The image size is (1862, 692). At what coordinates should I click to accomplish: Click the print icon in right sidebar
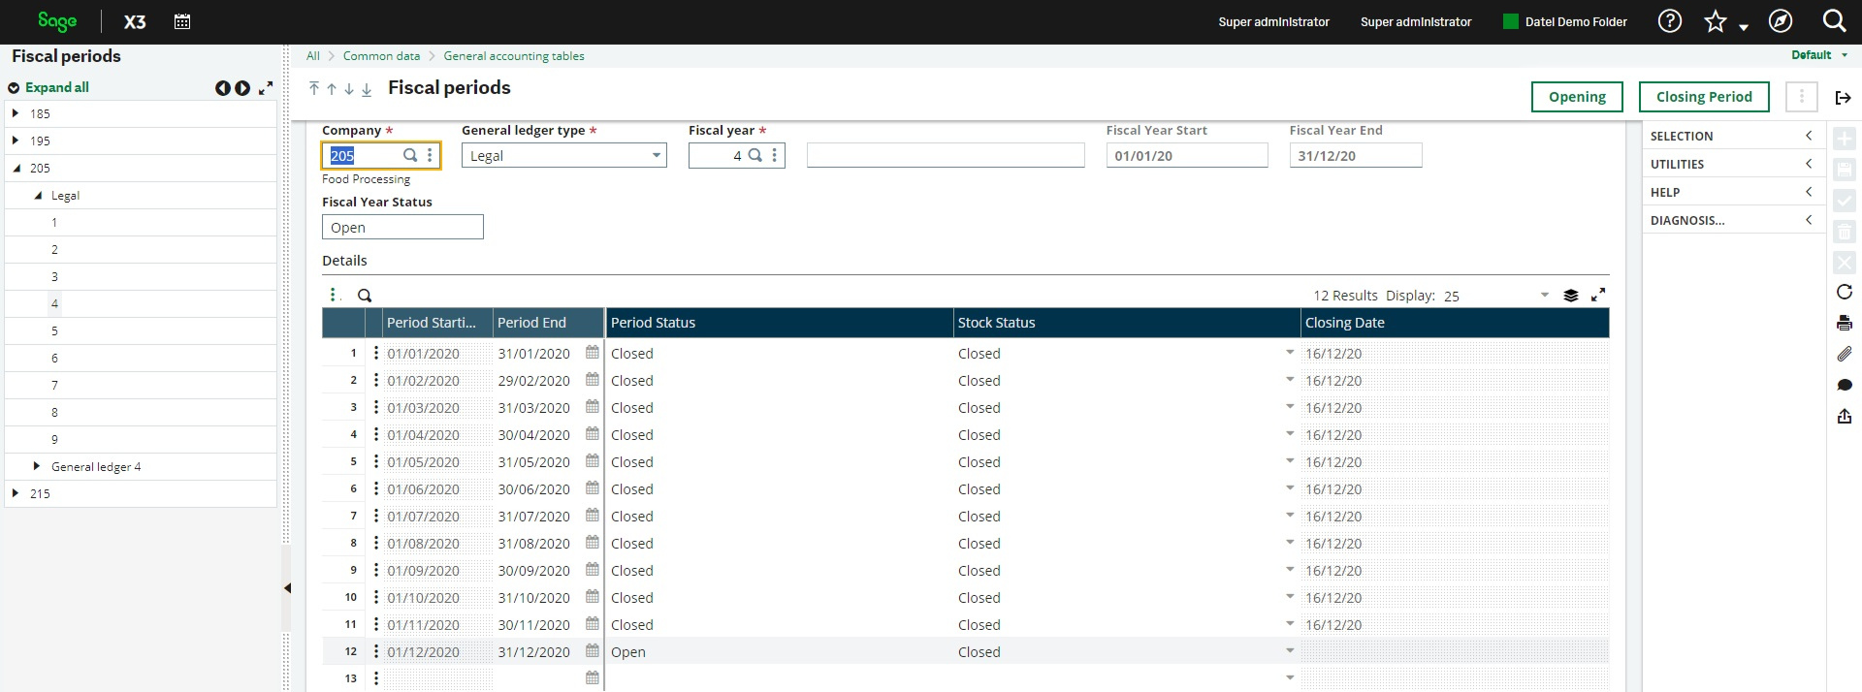(1845, 323)
